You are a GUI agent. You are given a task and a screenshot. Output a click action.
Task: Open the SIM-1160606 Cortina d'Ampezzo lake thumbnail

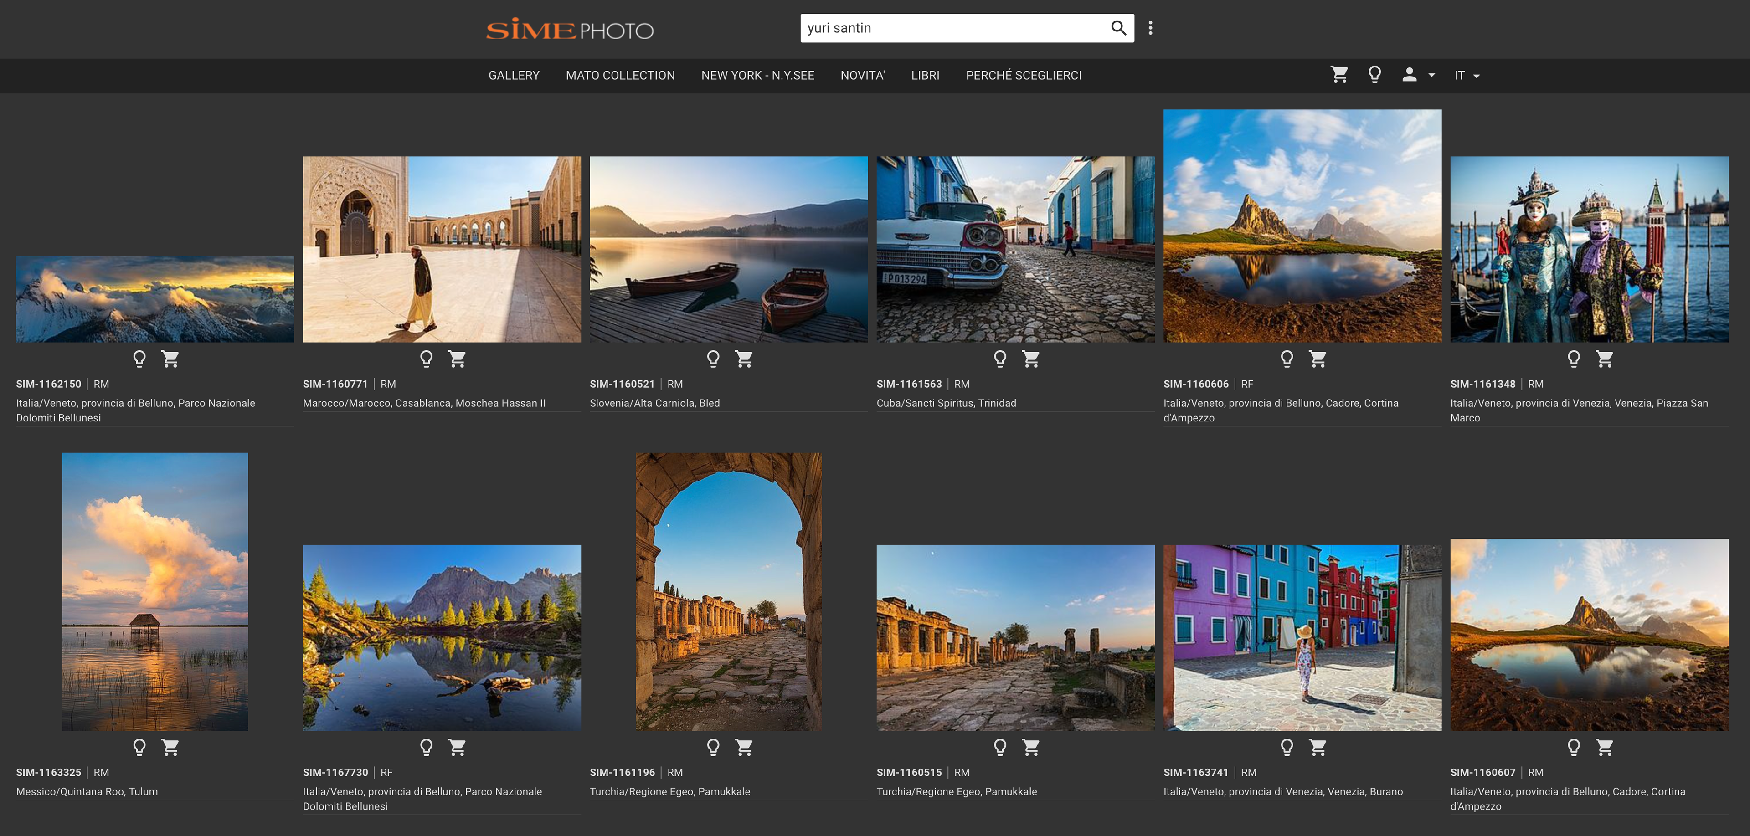coord(1302,226)
